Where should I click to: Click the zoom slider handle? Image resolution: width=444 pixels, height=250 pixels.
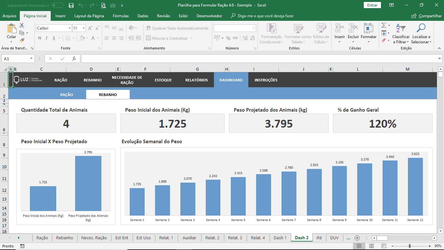point(410,246)
